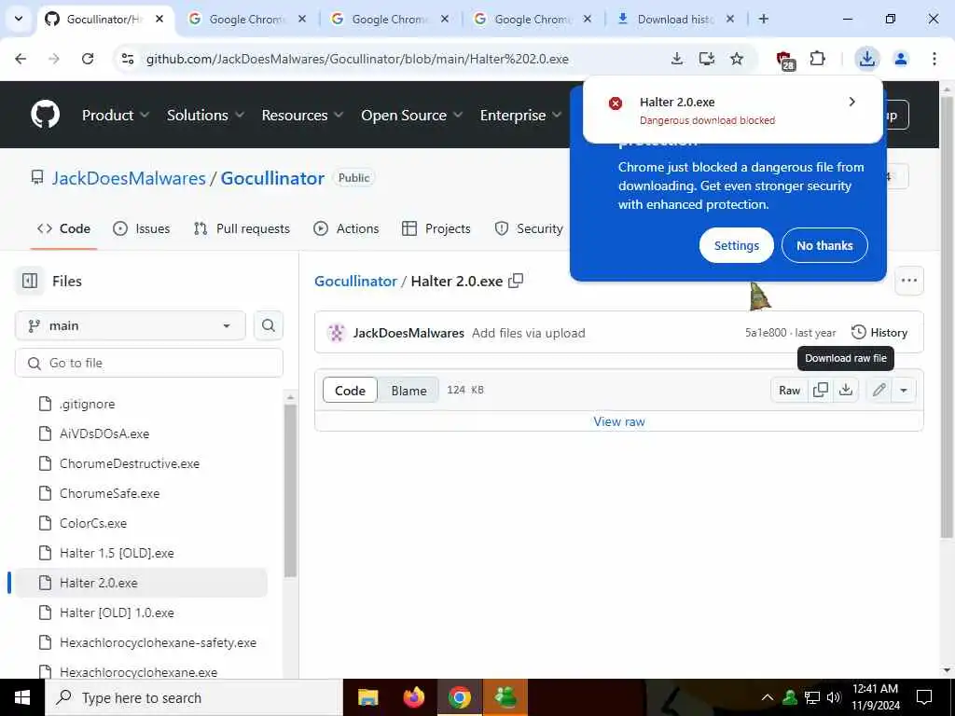Select the Code view toggle
Image resolution: width=955 pixels, height=716 pixels.
351,391
